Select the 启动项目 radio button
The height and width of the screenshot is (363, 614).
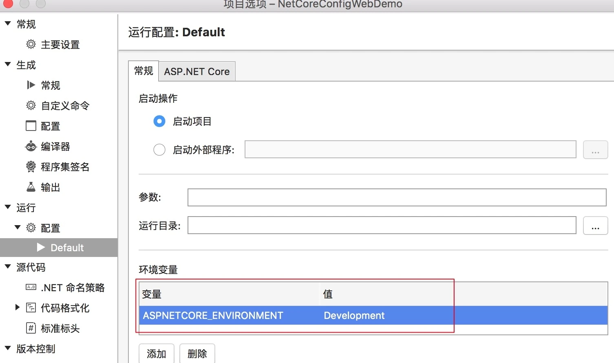point(159,121)
